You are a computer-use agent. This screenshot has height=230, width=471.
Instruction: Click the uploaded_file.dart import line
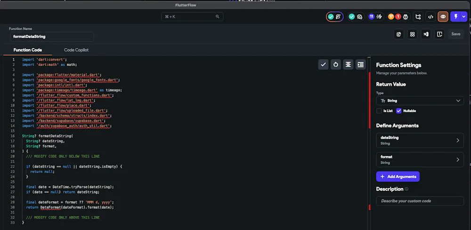(x=65, y=111)
